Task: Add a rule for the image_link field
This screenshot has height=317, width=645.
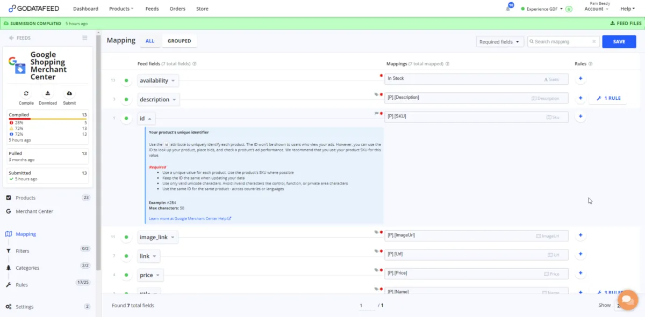Action: (x=580, y=235)
